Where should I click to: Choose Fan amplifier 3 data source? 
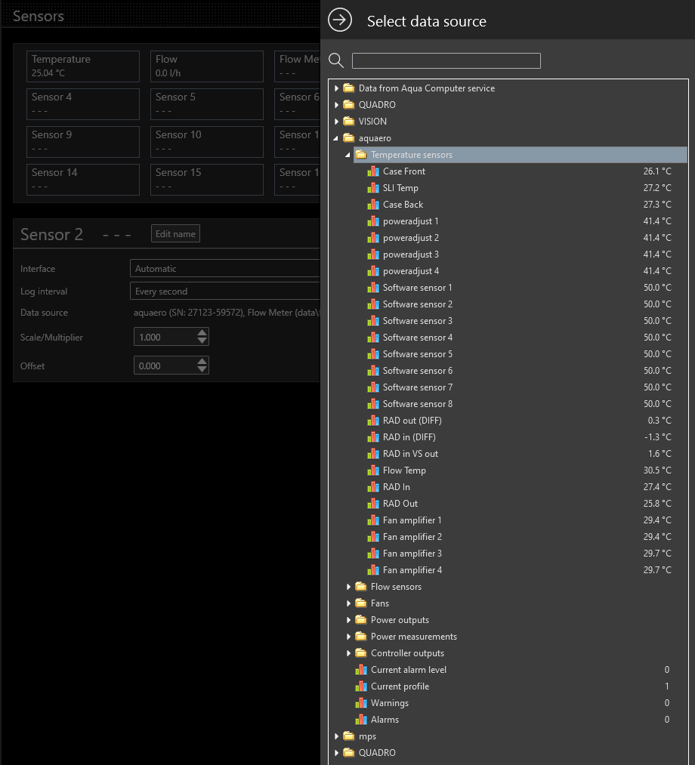(x=412, y=554)
